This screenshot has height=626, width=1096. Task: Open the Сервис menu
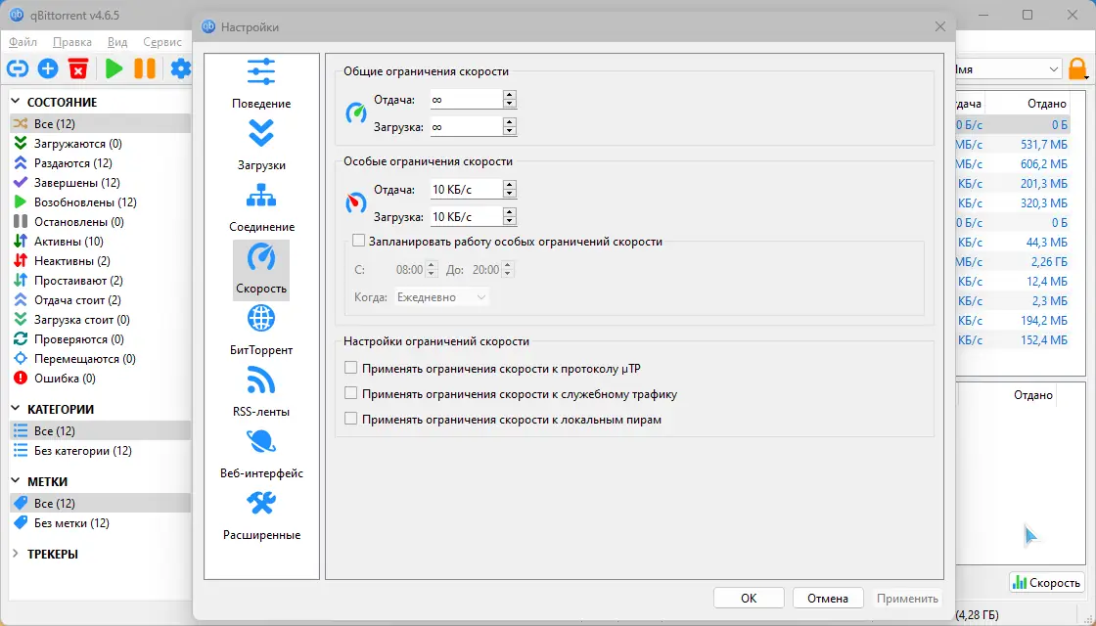162,42
